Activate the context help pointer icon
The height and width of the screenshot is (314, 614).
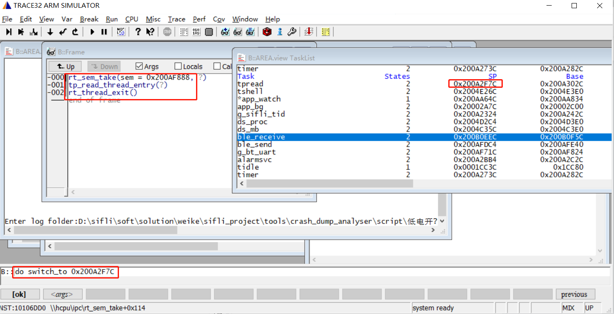(x=150, y=32)
